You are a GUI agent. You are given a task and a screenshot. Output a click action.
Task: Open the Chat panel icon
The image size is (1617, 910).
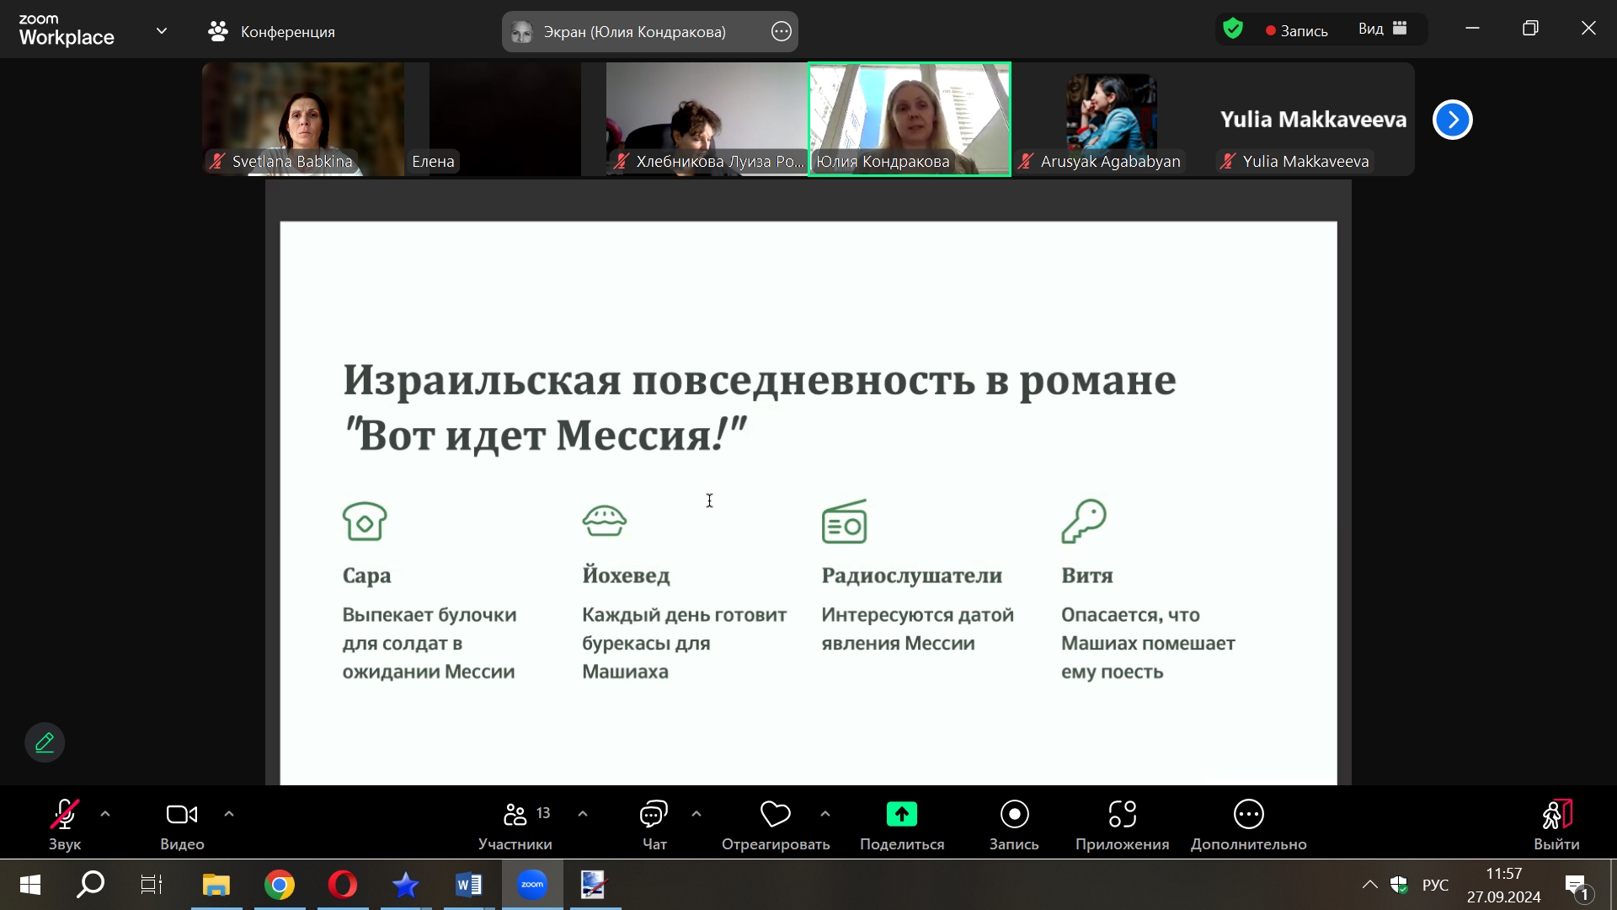point(654,815)
